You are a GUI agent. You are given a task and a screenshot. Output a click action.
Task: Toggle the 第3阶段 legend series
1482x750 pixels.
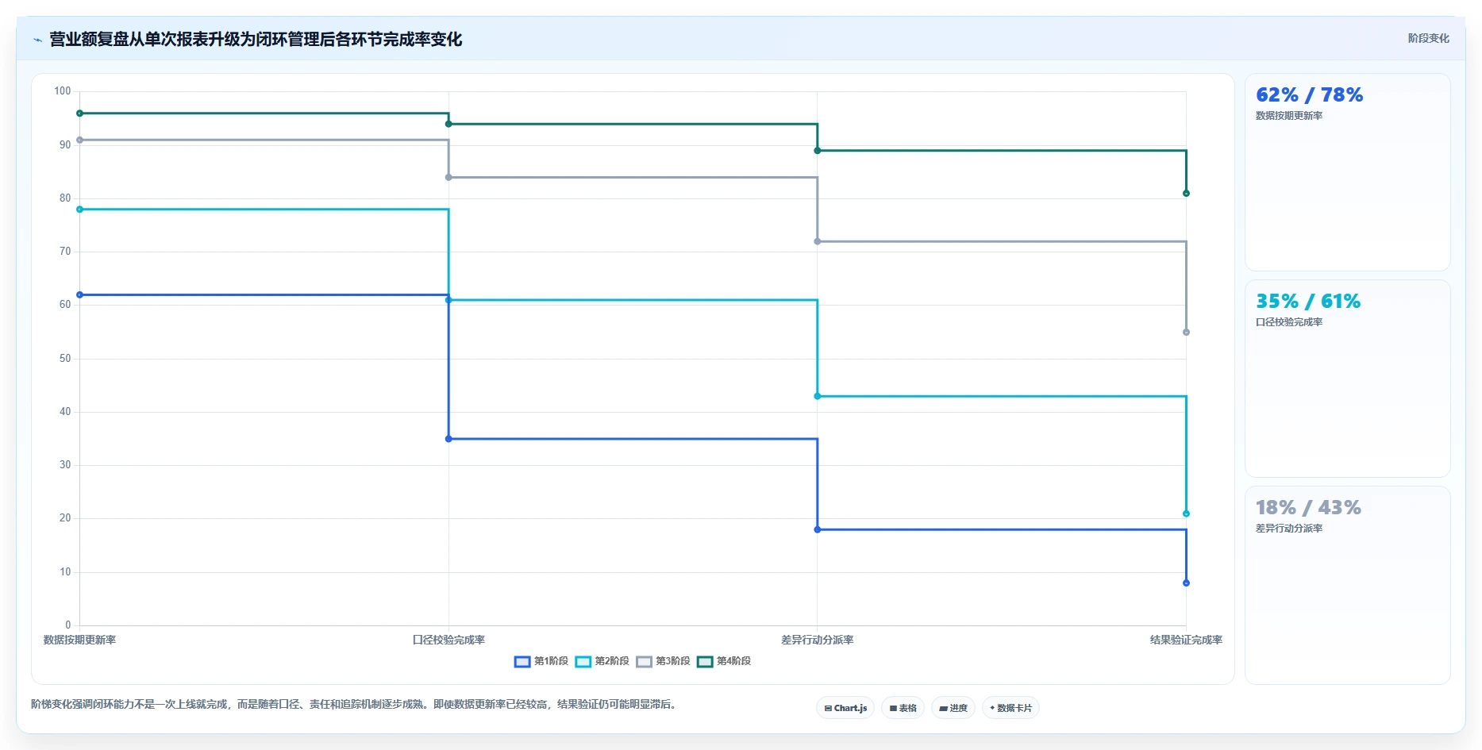[663, 661]
